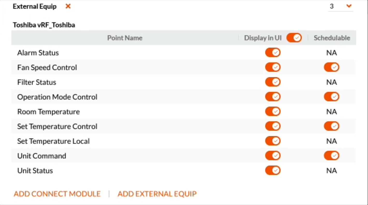Screen dimensions: 368x205
Task: Click the ADD CONNECT MODULE link
Action: click(x=57, y=194)
